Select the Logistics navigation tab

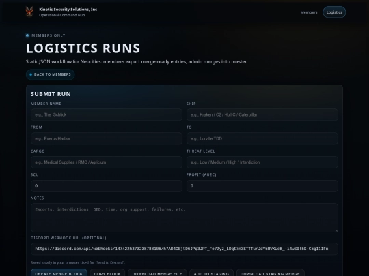(334, 12)
